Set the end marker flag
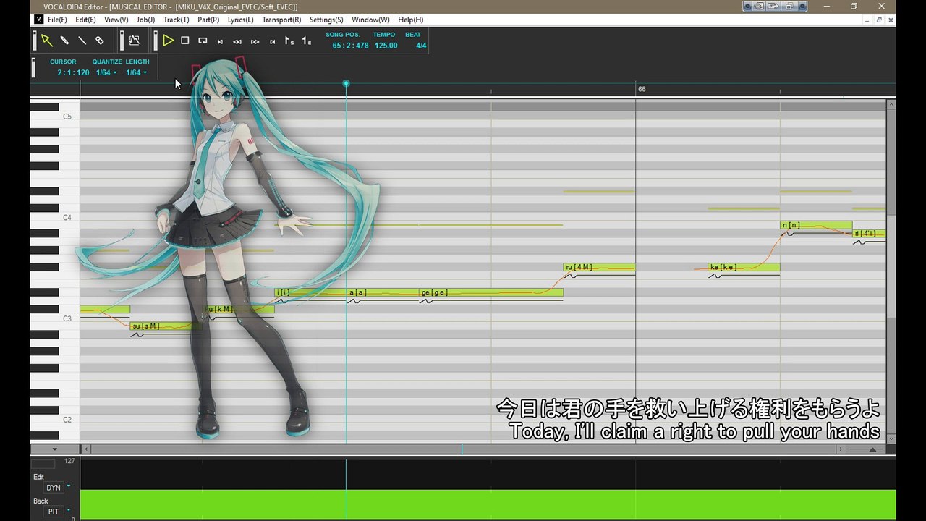Screen dimensions: 926x521 (x=307, y=41)
